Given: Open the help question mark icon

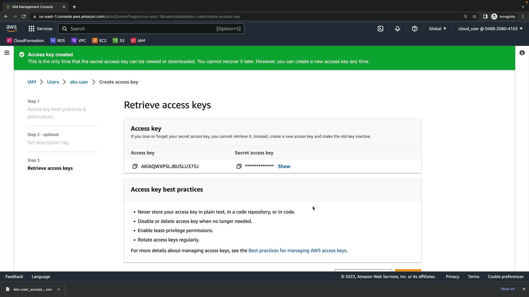Looking at the screenshot, I should [414, 29].
